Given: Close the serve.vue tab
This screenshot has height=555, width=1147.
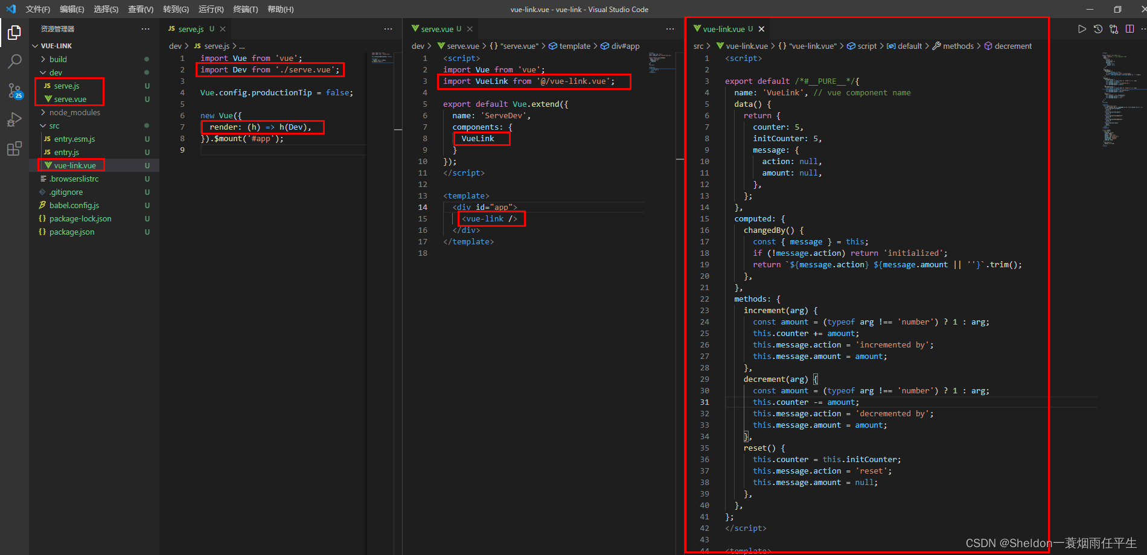Looking at the screenshot, I should (470, 29).
